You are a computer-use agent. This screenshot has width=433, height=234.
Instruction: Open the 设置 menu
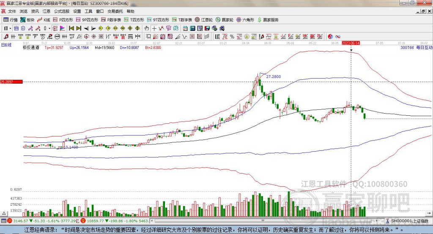point(77,11)
